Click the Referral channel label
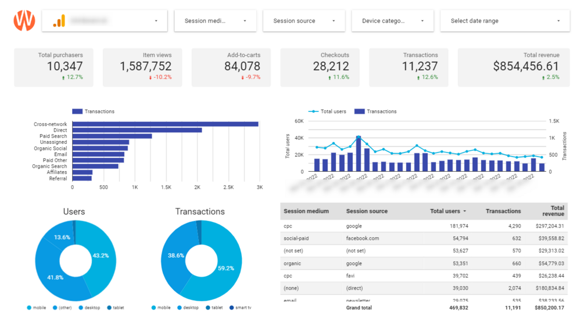 [x=58, y=179]
